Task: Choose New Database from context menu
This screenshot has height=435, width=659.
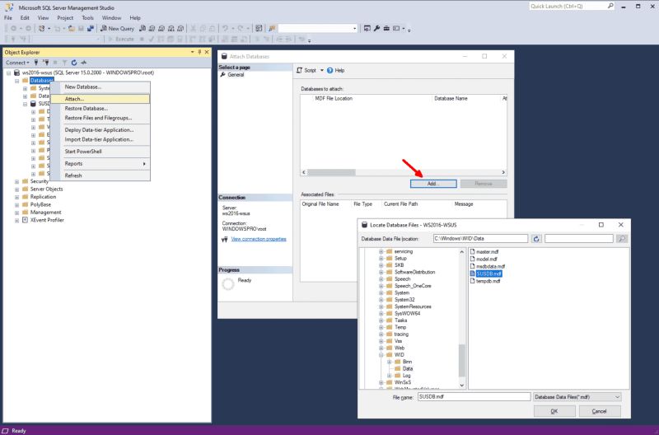Action: pos(100,87)
